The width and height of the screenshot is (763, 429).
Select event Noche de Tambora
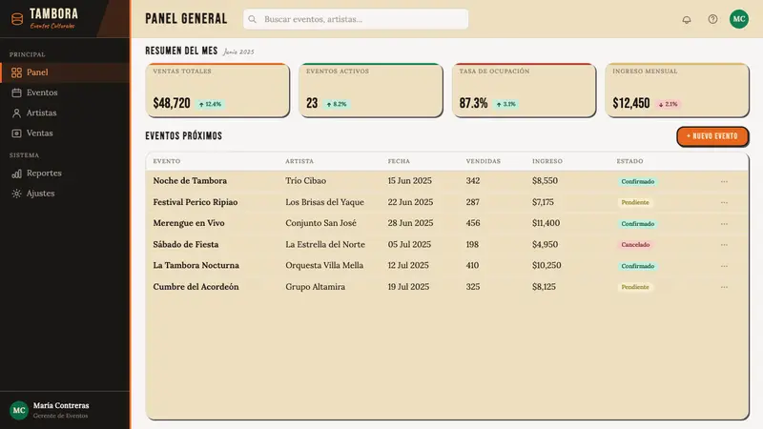pos(190,180)
